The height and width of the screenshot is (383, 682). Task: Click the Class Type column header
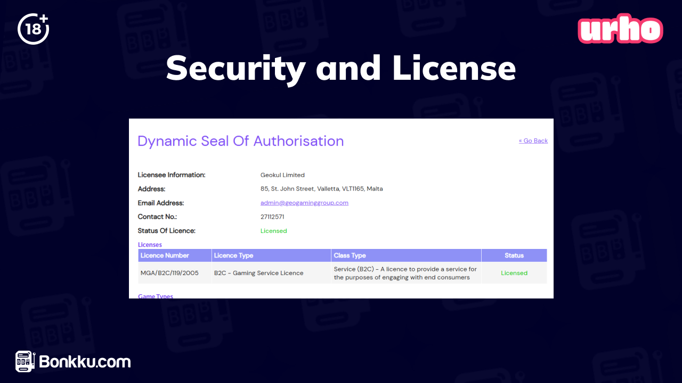tap(406, 255)
